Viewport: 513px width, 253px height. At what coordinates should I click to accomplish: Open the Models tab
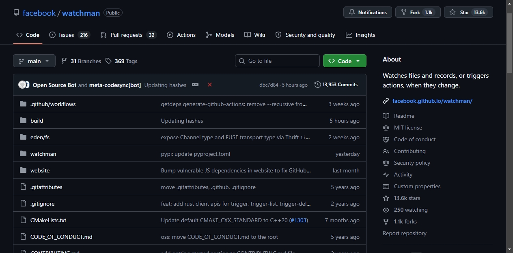(220, 35)
